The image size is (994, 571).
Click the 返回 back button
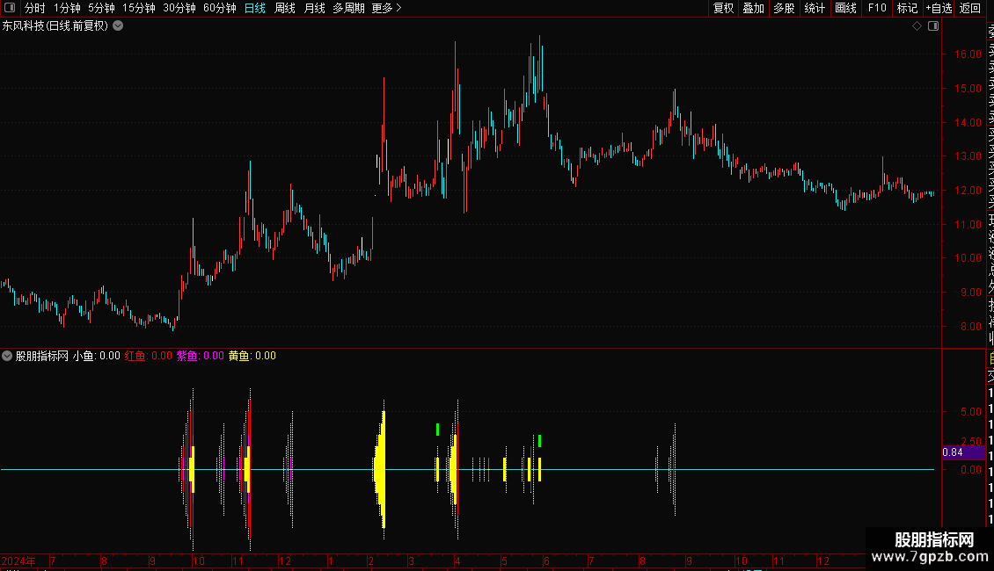click(970, 8)
